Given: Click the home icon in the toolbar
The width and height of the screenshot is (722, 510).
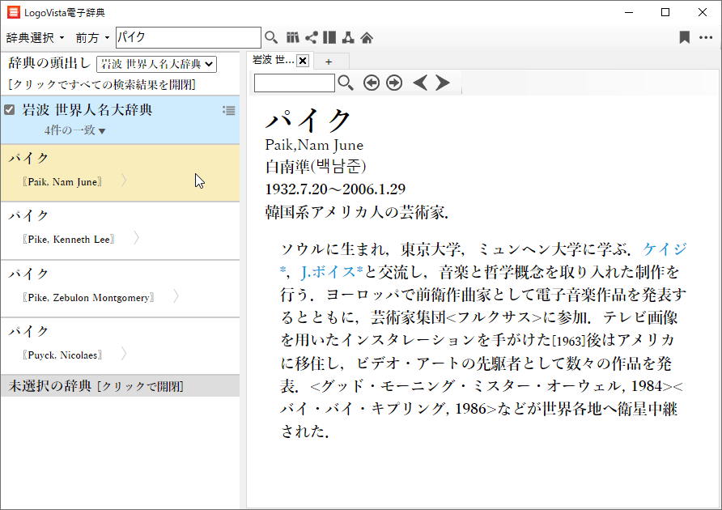Looking at the screenshot, I should [x=367, y=37].
